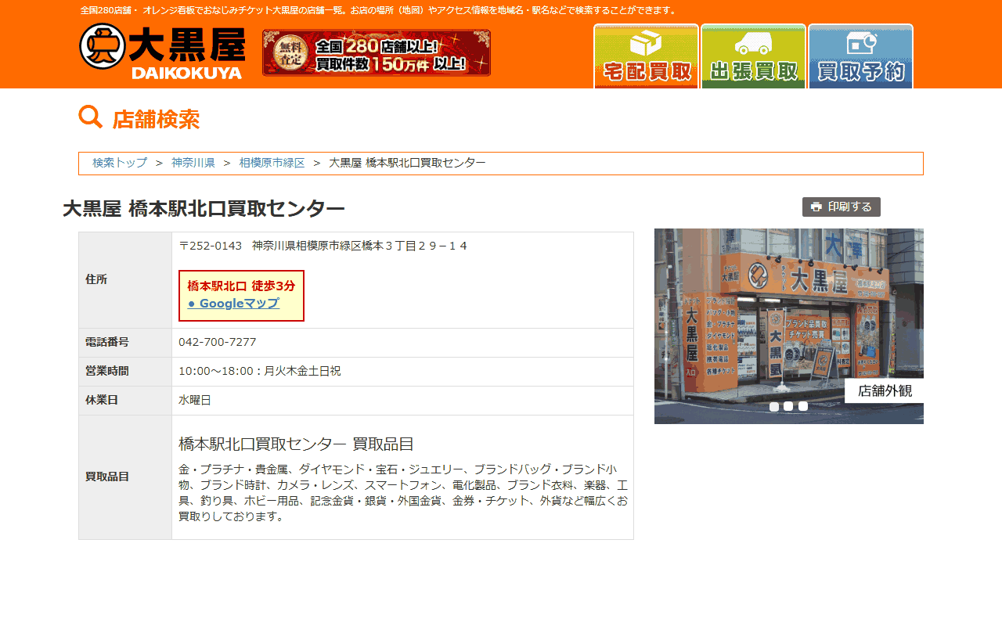Select third slideshow dot indicator

pos(803,406)
